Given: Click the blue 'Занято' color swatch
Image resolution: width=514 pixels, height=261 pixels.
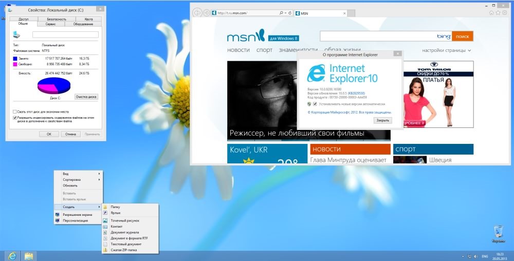Looking at the screenshot, I should point(16,59).
